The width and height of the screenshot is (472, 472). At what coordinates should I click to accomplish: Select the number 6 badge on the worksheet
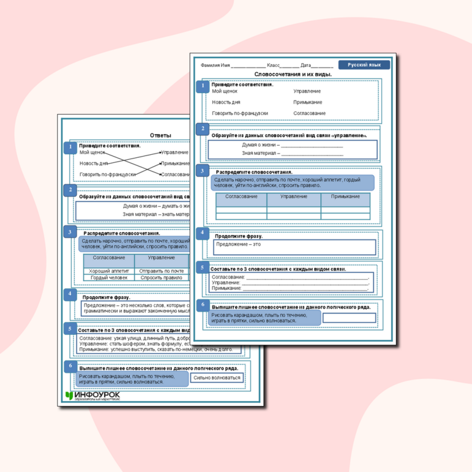pyautogui.click(x=202, y=305)
